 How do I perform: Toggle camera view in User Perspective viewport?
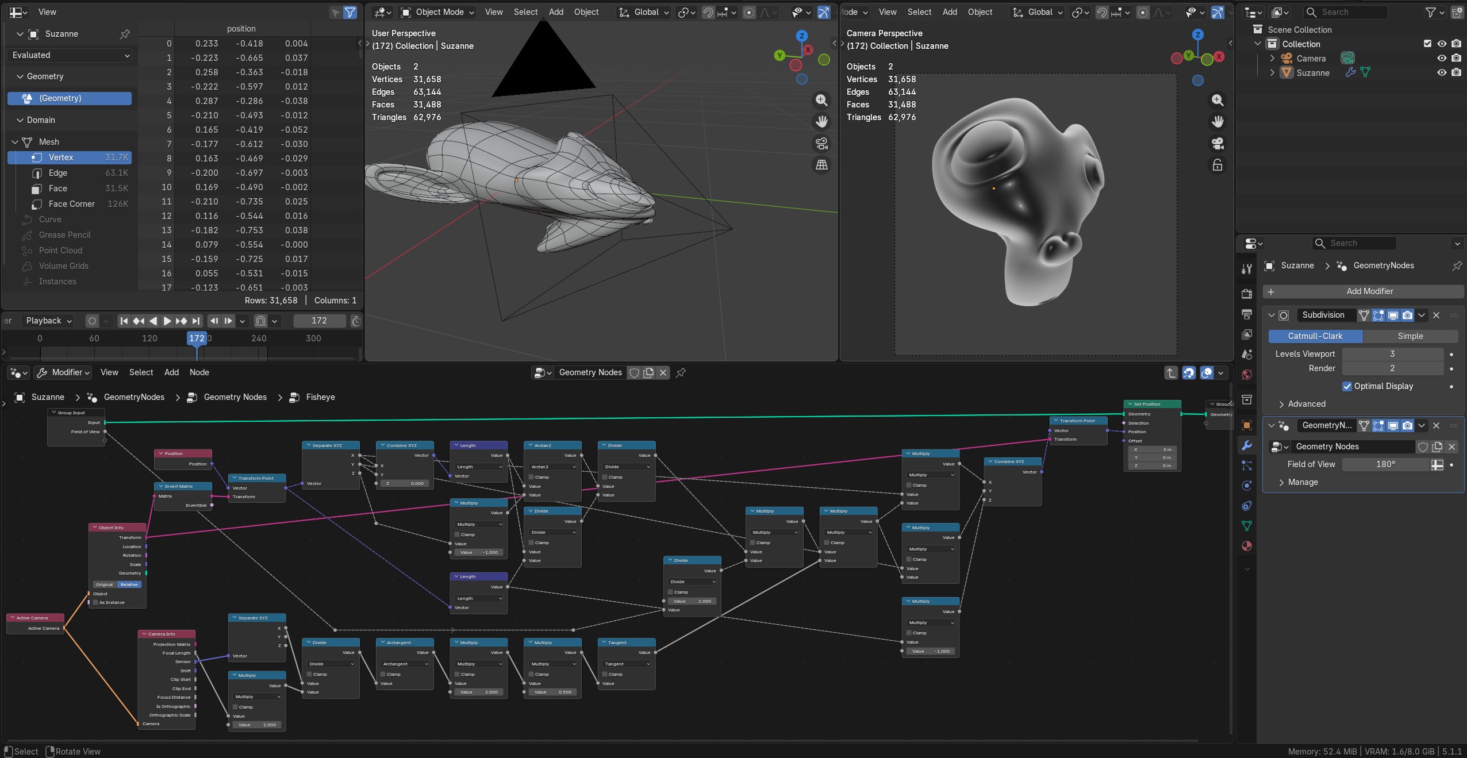click(x=821, y=144)
